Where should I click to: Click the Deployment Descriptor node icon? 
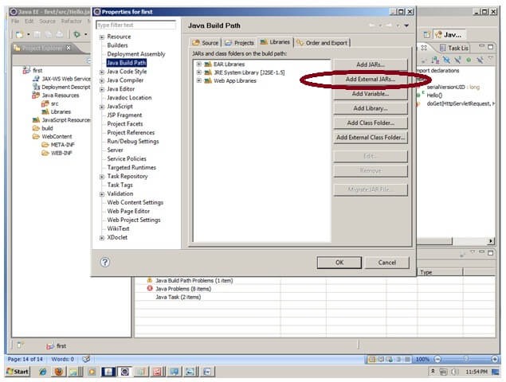tap(36, 87)
